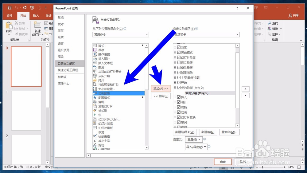Click the Replace (替换) icon in ribbon

270,29
